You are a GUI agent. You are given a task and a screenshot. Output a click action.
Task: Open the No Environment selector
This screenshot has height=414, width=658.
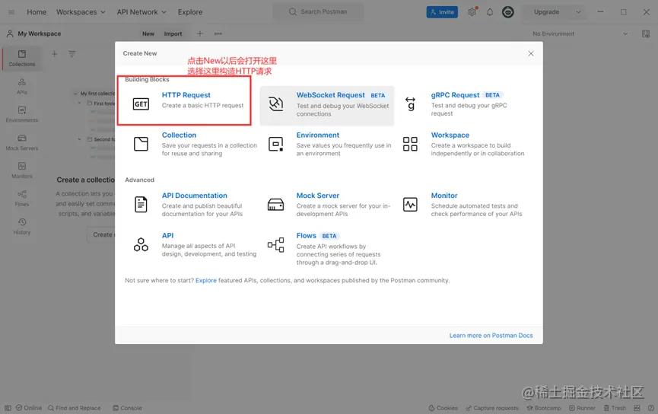pos(580,33)
